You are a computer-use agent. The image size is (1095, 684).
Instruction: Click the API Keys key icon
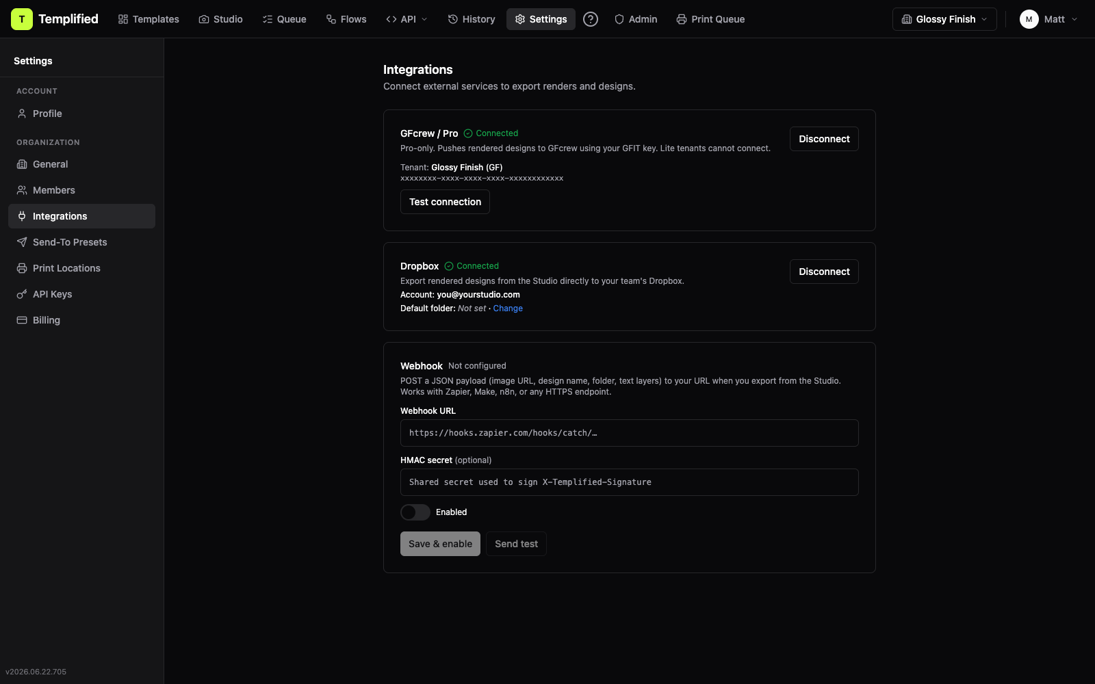[x=22, y=294]
